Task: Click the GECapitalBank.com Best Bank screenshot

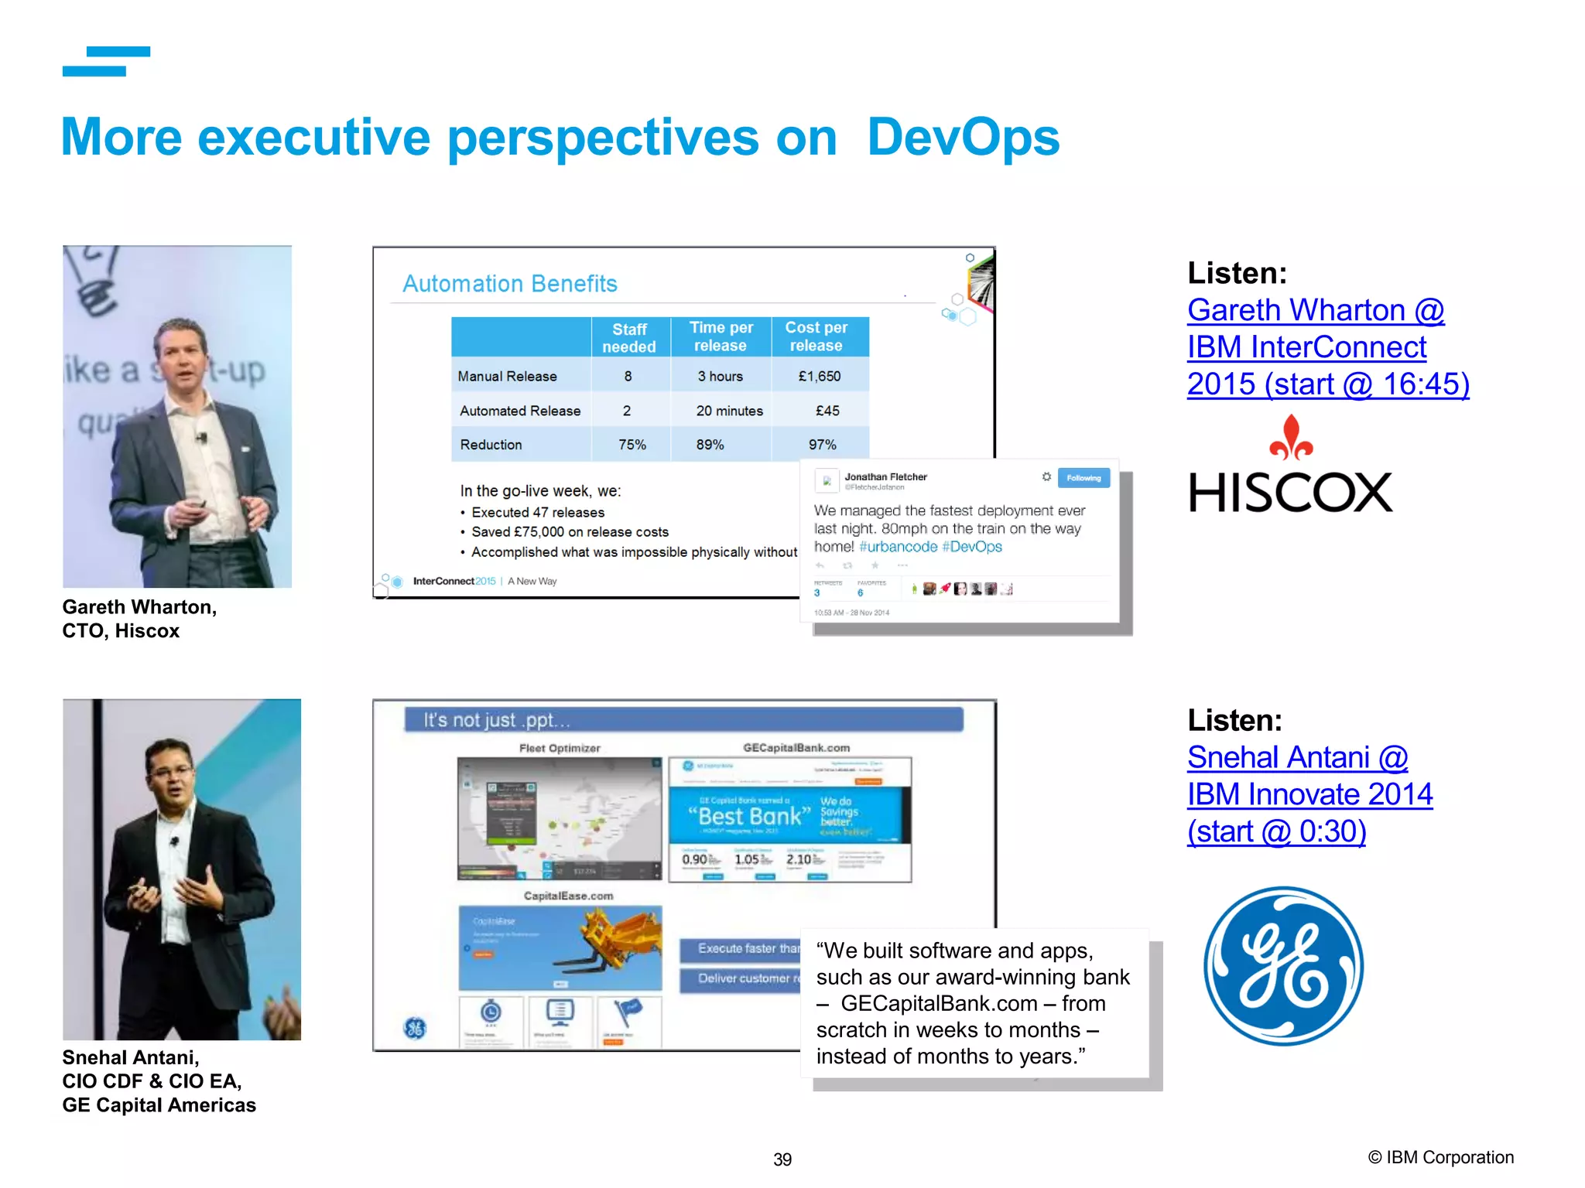Action: (x=790, y=820)
